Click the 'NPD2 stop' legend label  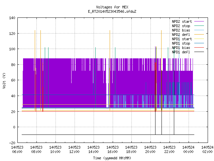pos(181,26)
